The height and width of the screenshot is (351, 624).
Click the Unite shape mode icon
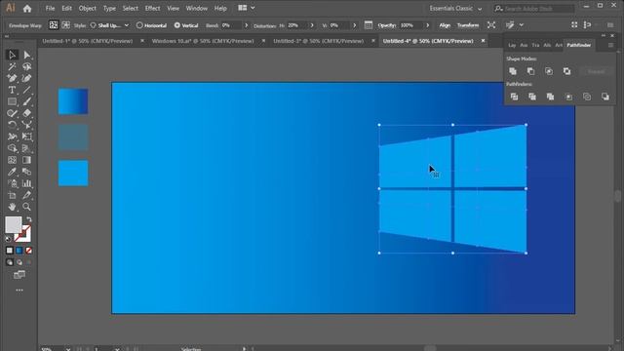(x=513, y=71)
